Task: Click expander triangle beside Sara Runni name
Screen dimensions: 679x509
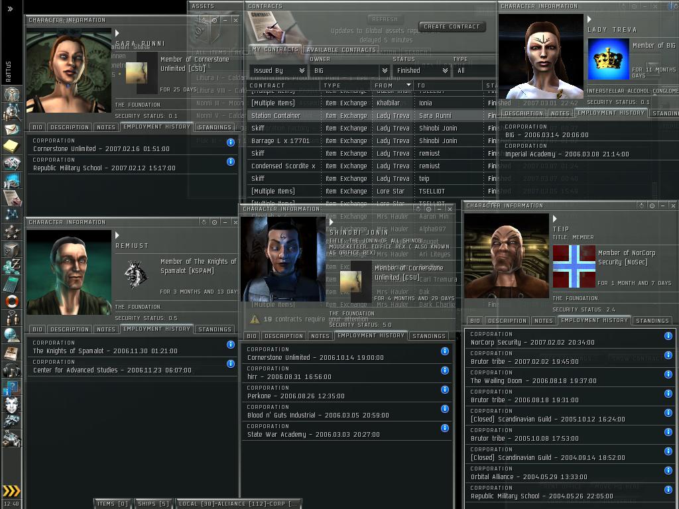Action: [x=117, y=33]
